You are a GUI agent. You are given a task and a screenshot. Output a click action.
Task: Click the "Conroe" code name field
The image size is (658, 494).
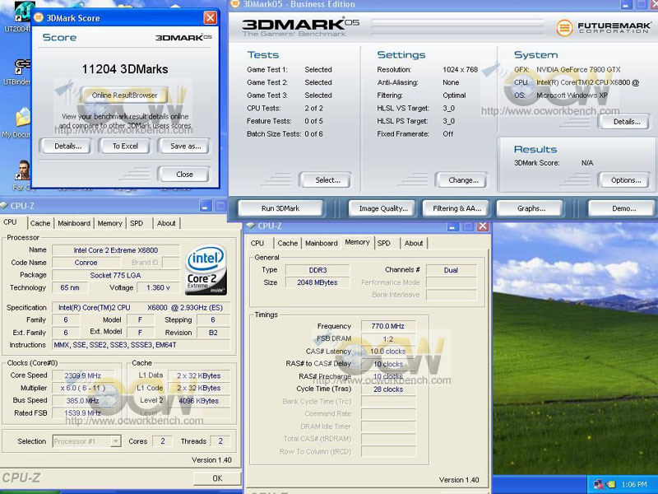click(86, 263)
